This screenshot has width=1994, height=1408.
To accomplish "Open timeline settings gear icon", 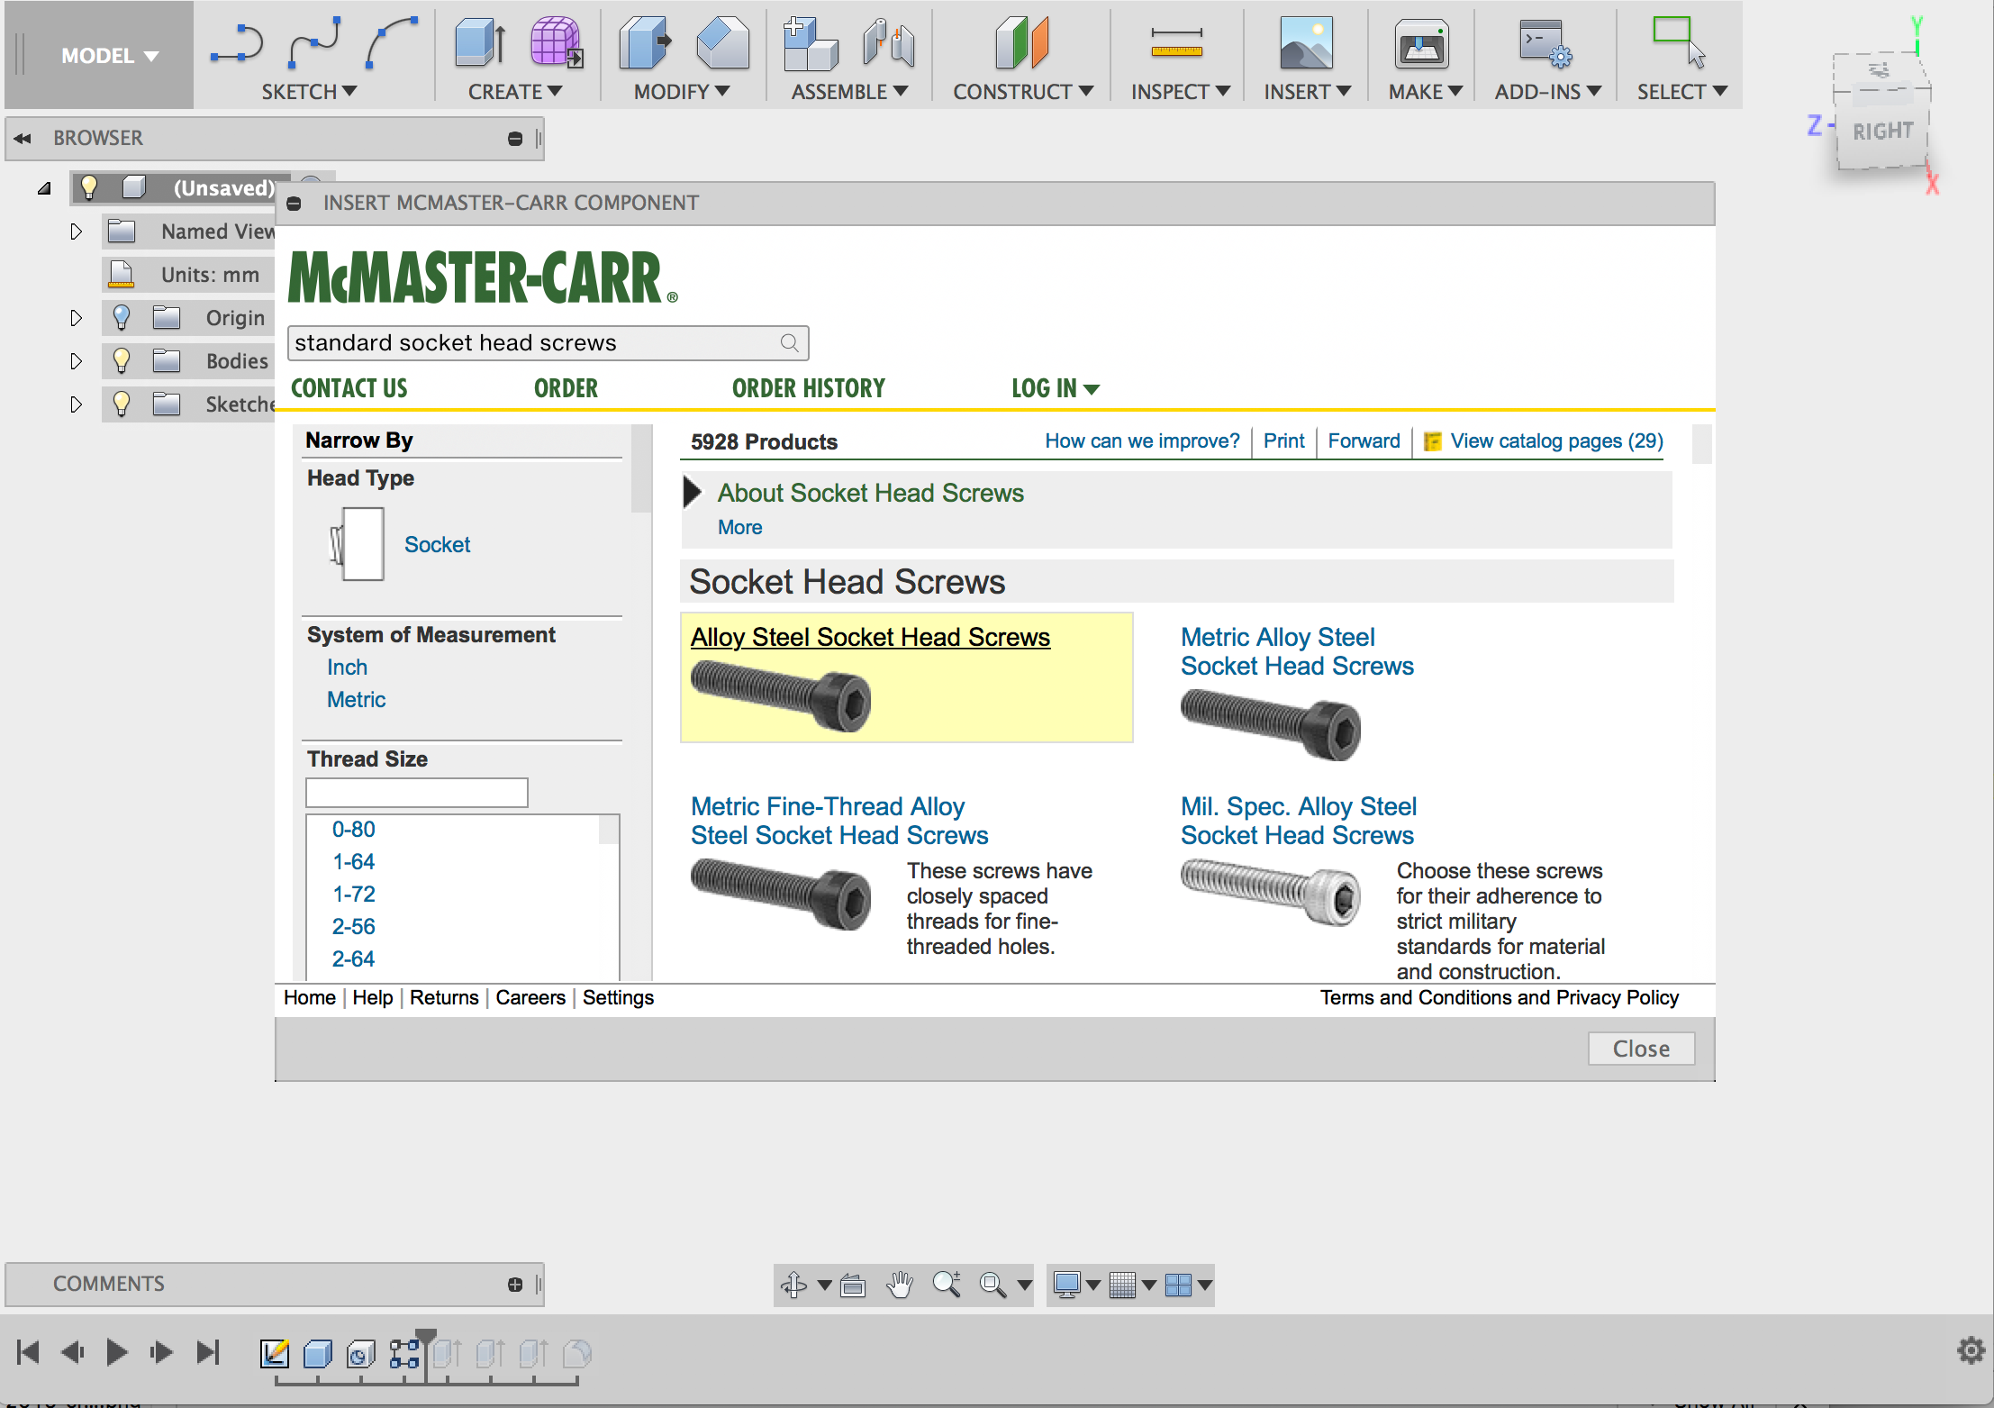I will click(1971, 1350).
